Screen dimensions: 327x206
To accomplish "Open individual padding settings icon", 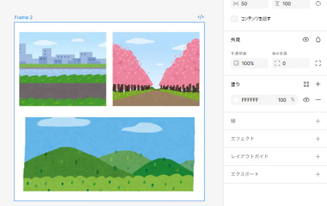I will click(318, 4).
